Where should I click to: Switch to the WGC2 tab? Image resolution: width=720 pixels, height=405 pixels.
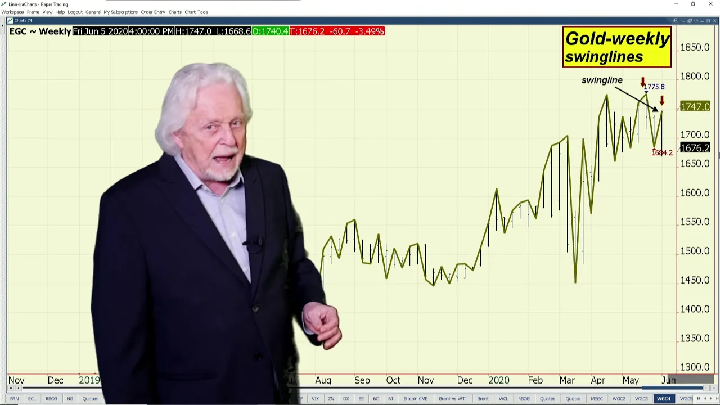(619, 399)
